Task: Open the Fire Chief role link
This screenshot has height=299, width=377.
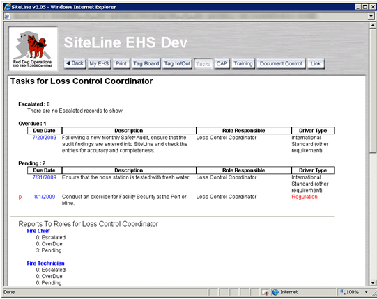Action: point(38,231)
